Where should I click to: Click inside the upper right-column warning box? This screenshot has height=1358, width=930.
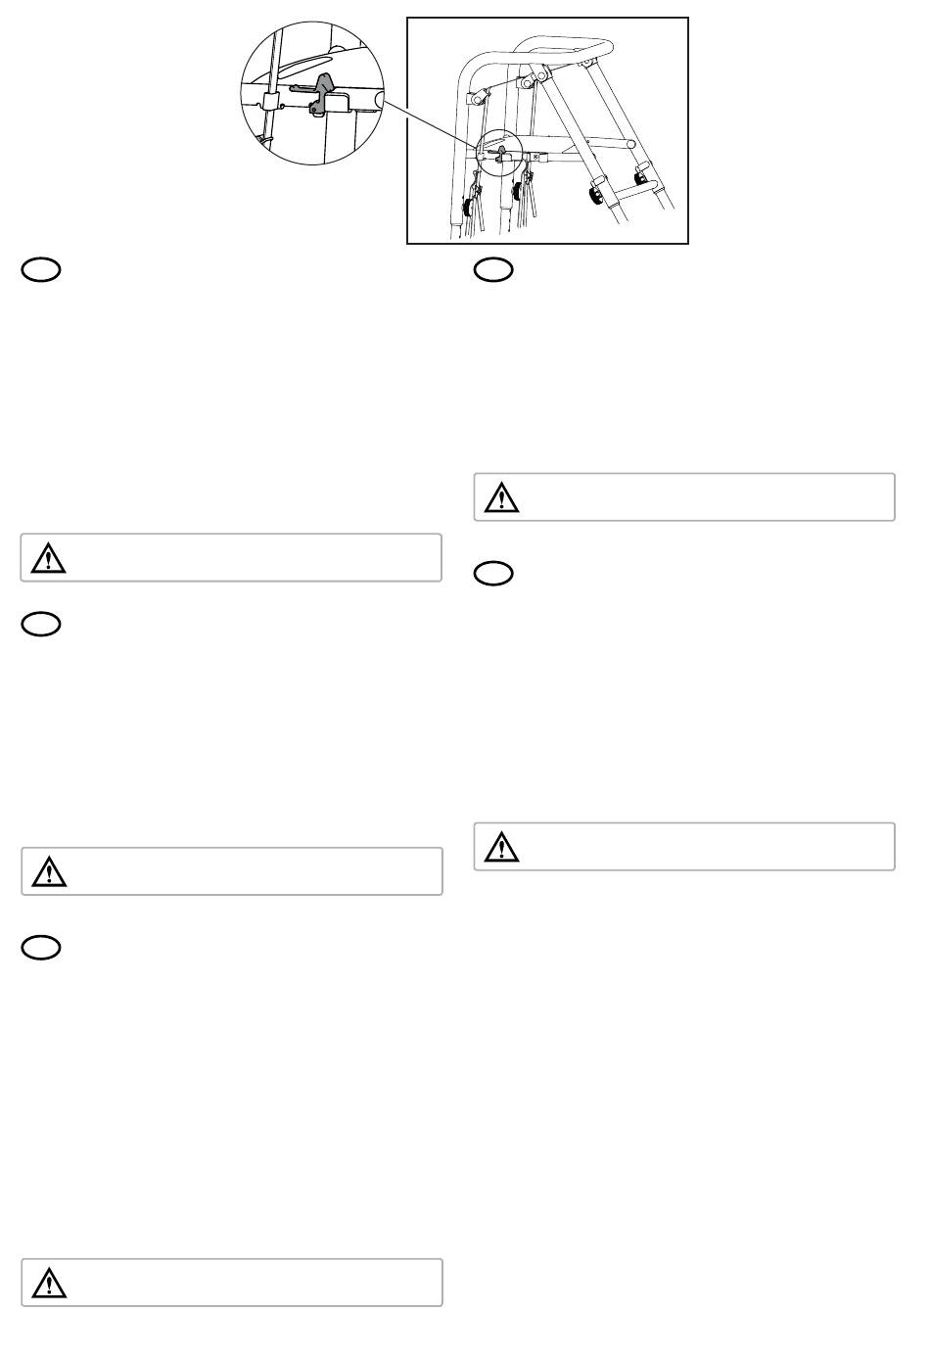coord(685,496)
